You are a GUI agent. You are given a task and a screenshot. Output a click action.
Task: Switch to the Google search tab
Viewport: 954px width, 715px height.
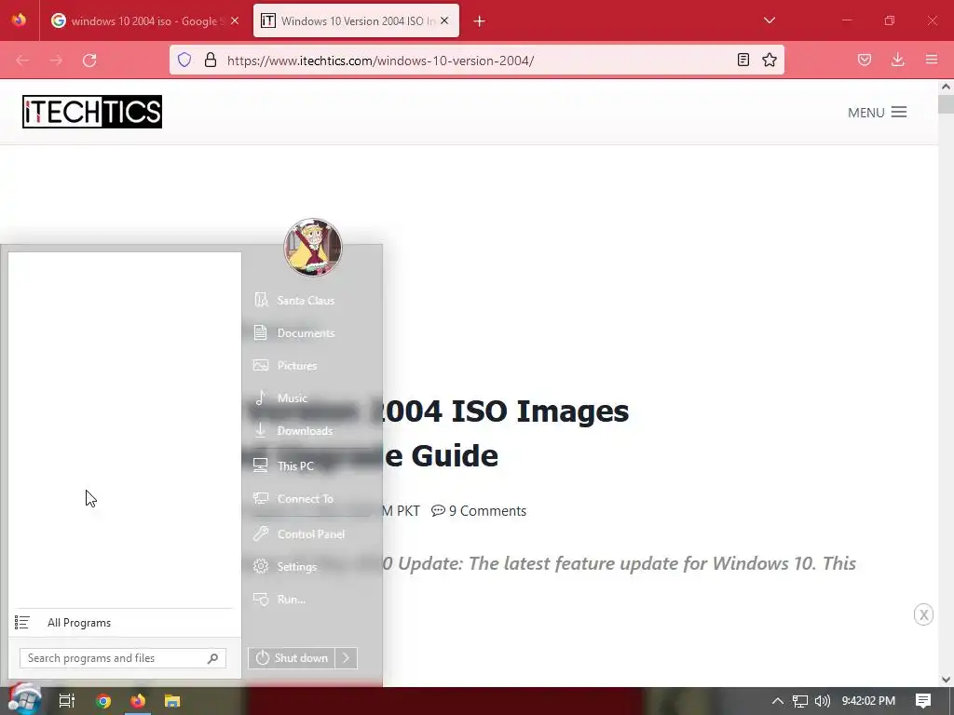pos(146,20)
